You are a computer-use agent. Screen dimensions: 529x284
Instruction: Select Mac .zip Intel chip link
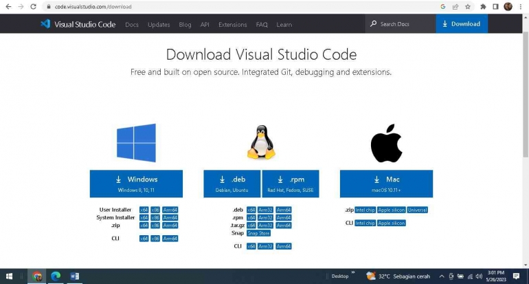(365, 210)
